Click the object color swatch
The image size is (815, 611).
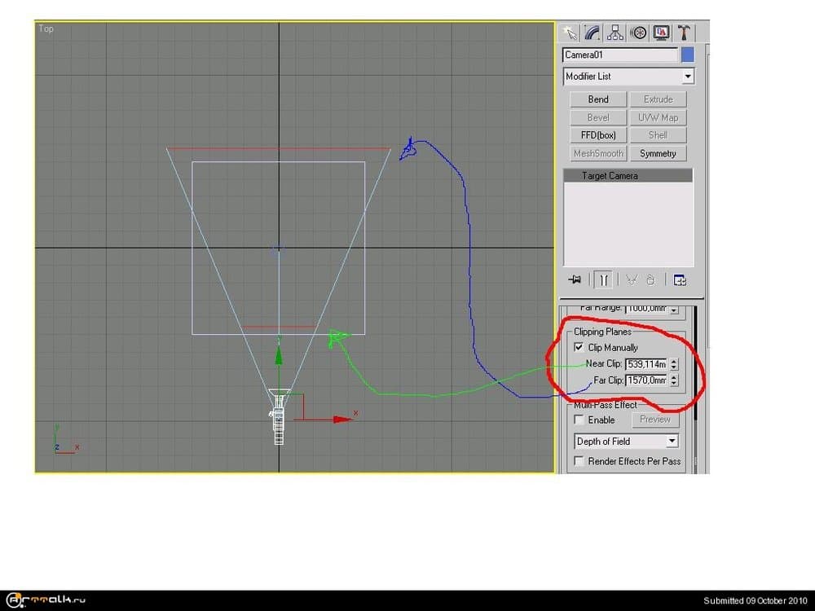point(687,55)
